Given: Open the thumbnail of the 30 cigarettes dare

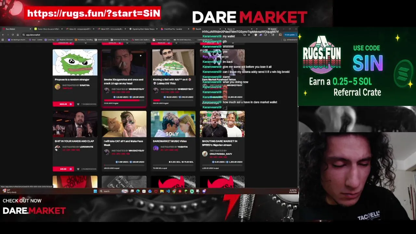Looking at the screenshot, I should coord(124,62).
